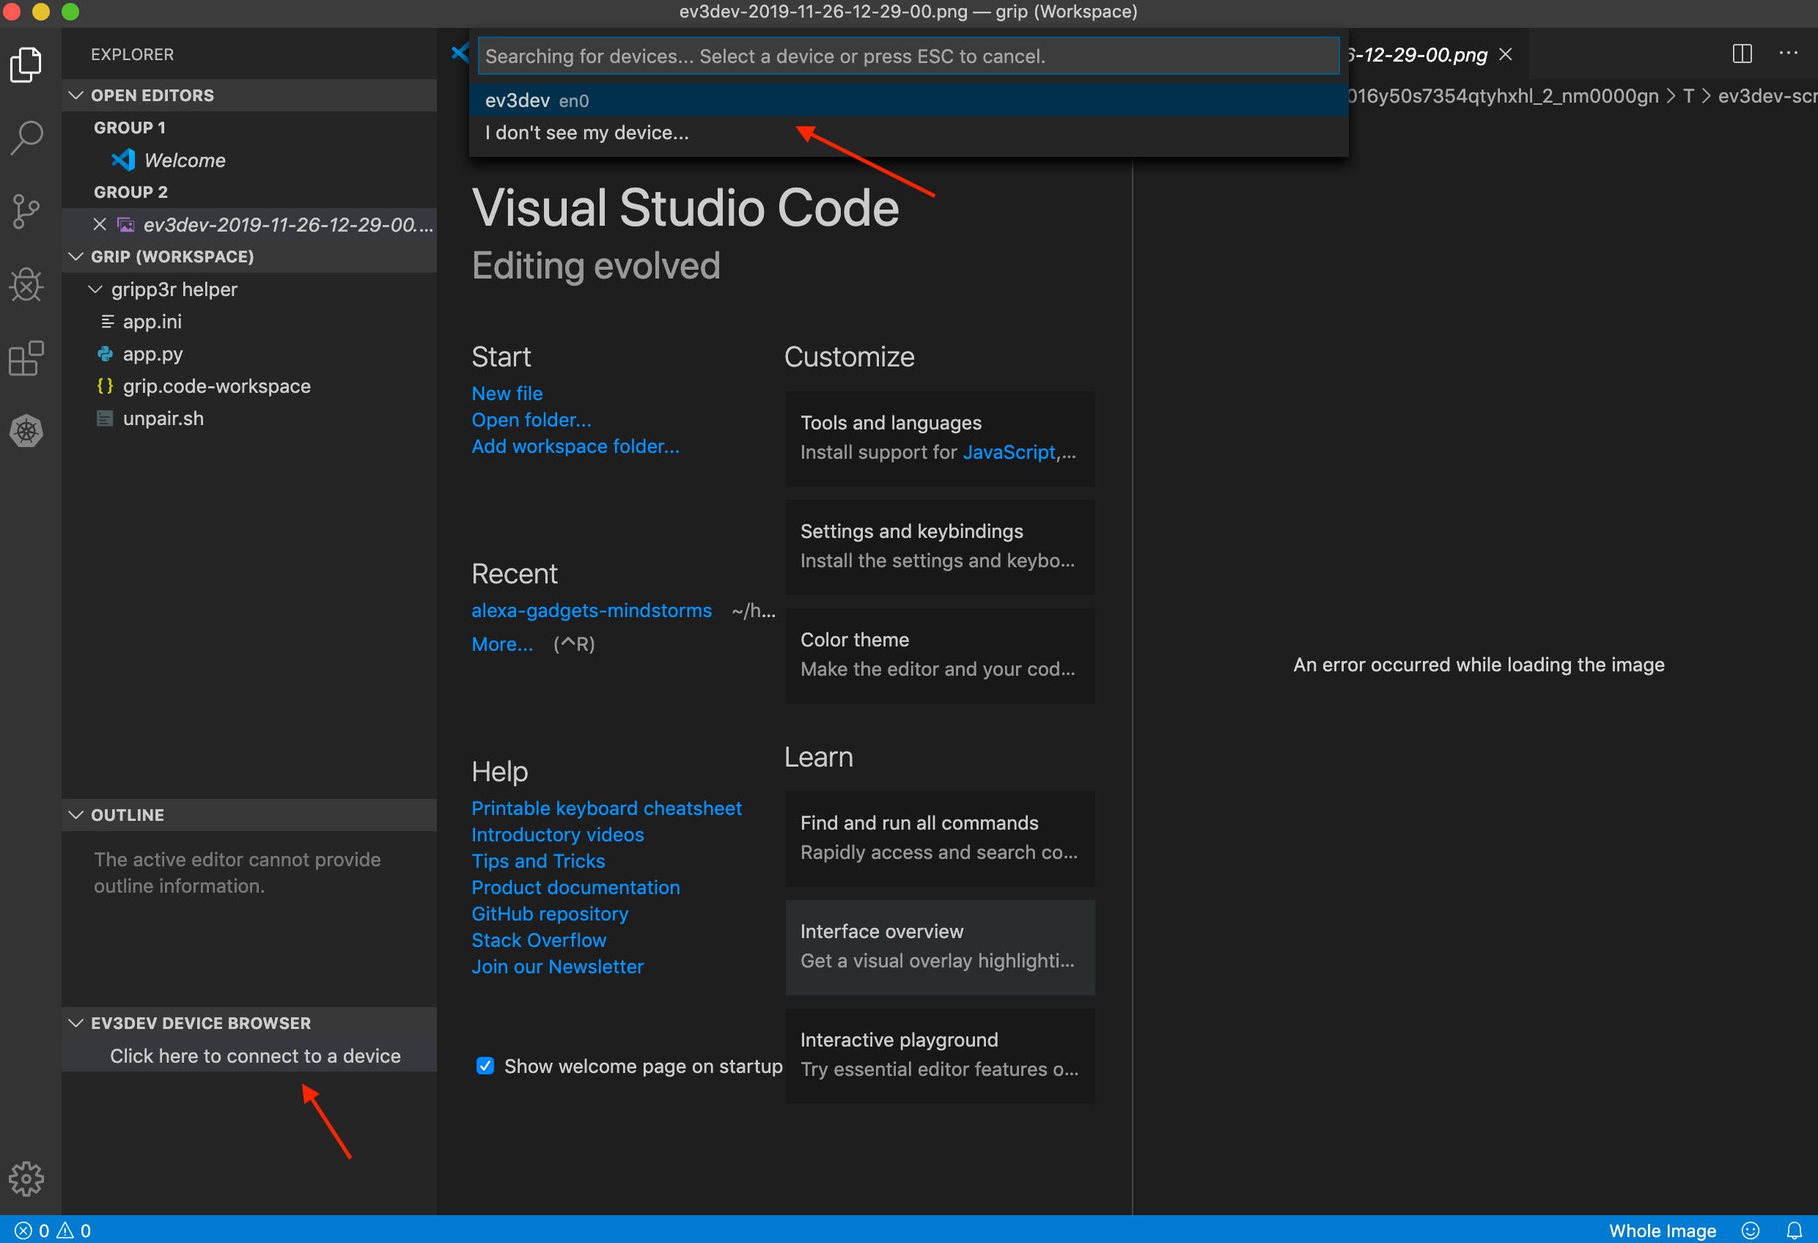Choose "I don't see my device..." option
This screenshot has width=1818, height=1243.
point(908,133)
